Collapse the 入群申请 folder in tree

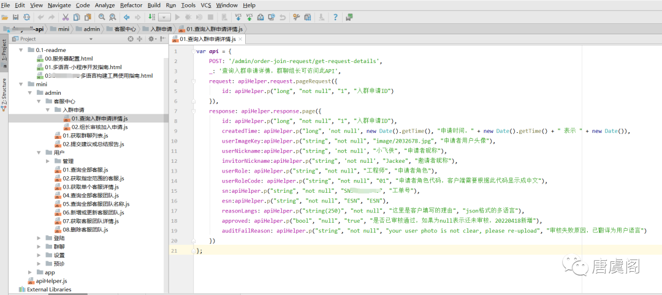[48, 110]
